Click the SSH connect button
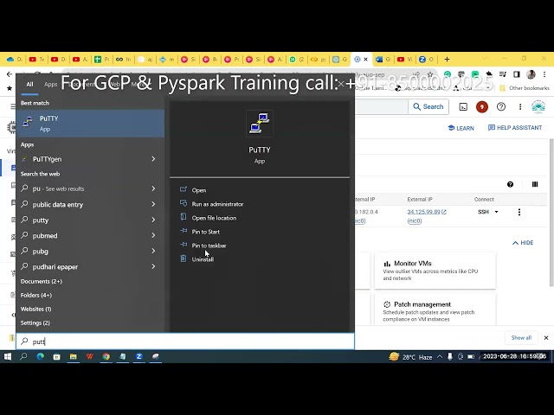 point(483,212)
